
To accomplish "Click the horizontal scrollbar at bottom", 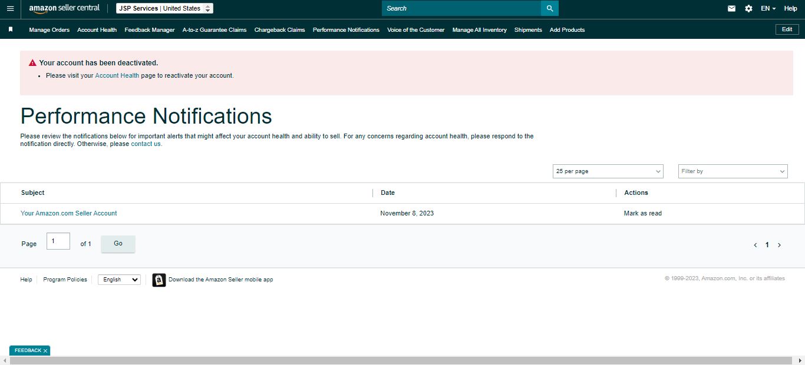I will [x=401, y=360].
